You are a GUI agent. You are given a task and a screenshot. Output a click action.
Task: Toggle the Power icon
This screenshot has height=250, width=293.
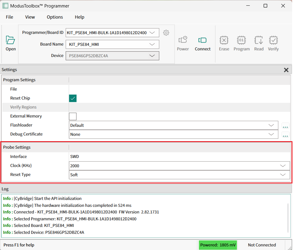pos(183,40)
